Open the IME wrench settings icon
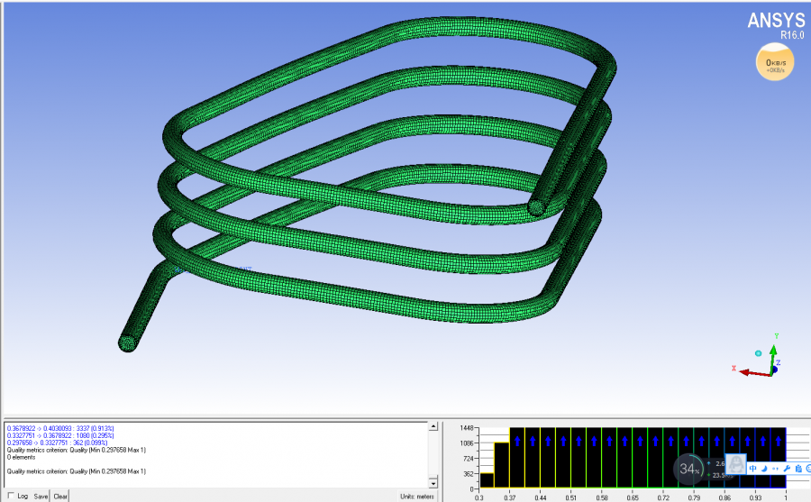 pyautogui.click(x=787, y=469)
